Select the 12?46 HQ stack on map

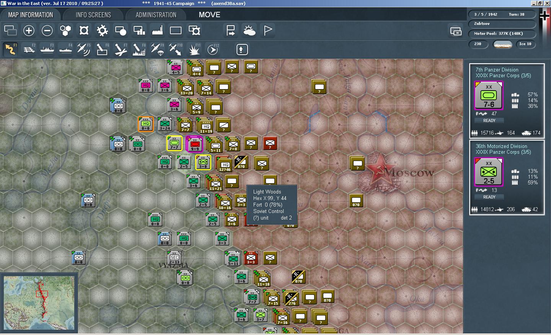(x=224, y=164)
